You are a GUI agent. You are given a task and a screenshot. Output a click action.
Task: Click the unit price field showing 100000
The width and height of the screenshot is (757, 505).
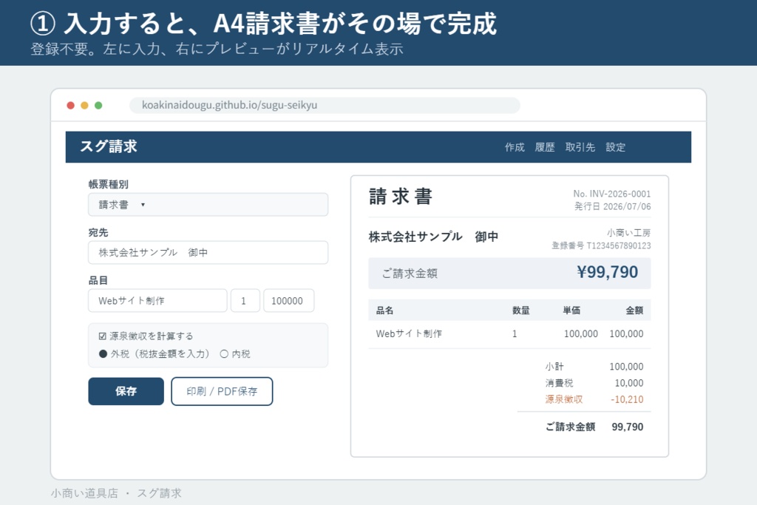click(x=289, y=301)
